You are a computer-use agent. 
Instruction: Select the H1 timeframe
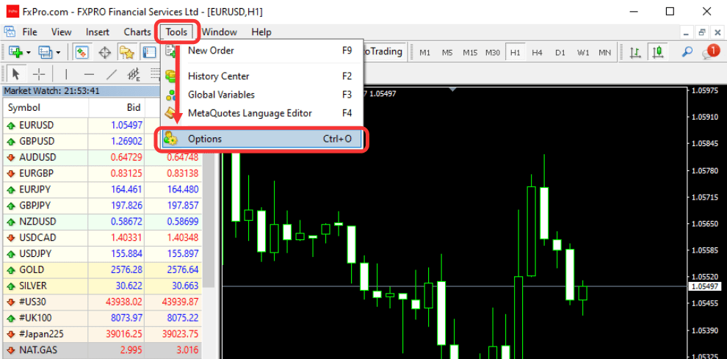pos(515,52)
